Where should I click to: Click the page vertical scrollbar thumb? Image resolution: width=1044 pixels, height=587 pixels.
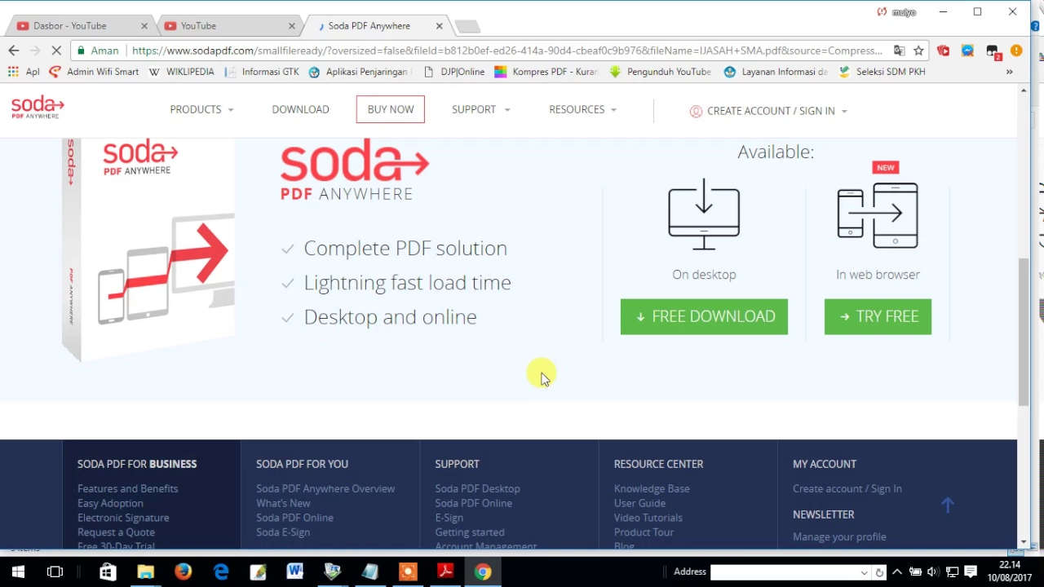[1024, 332]
